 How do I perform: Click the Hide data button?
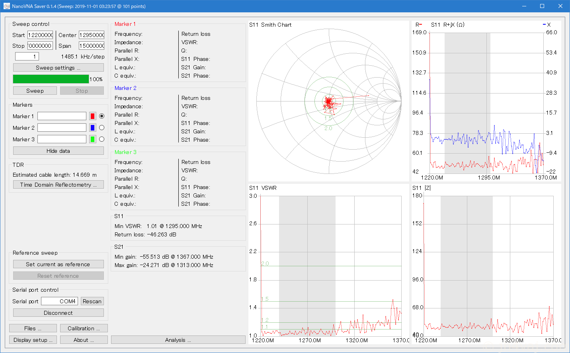59,151
